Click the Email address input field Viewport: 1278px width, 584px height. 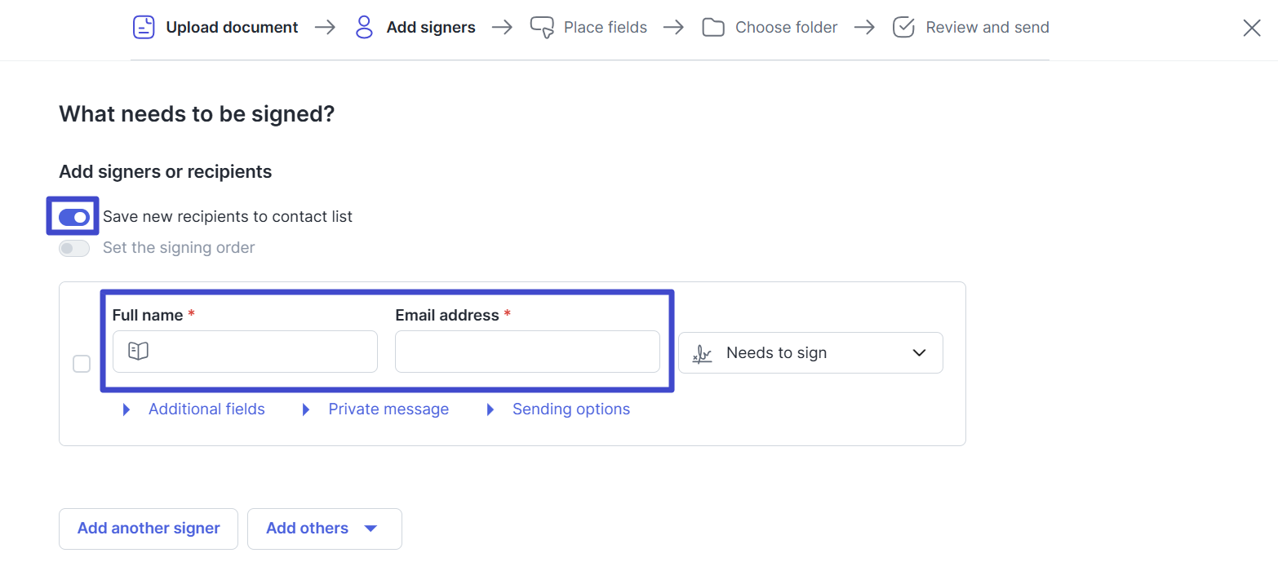pos(527,352)
